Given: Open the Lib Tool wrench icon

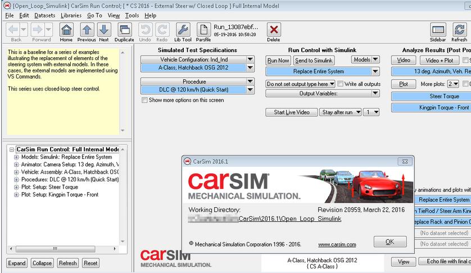Looking at the screenshot, I should [x=183, y=30].
